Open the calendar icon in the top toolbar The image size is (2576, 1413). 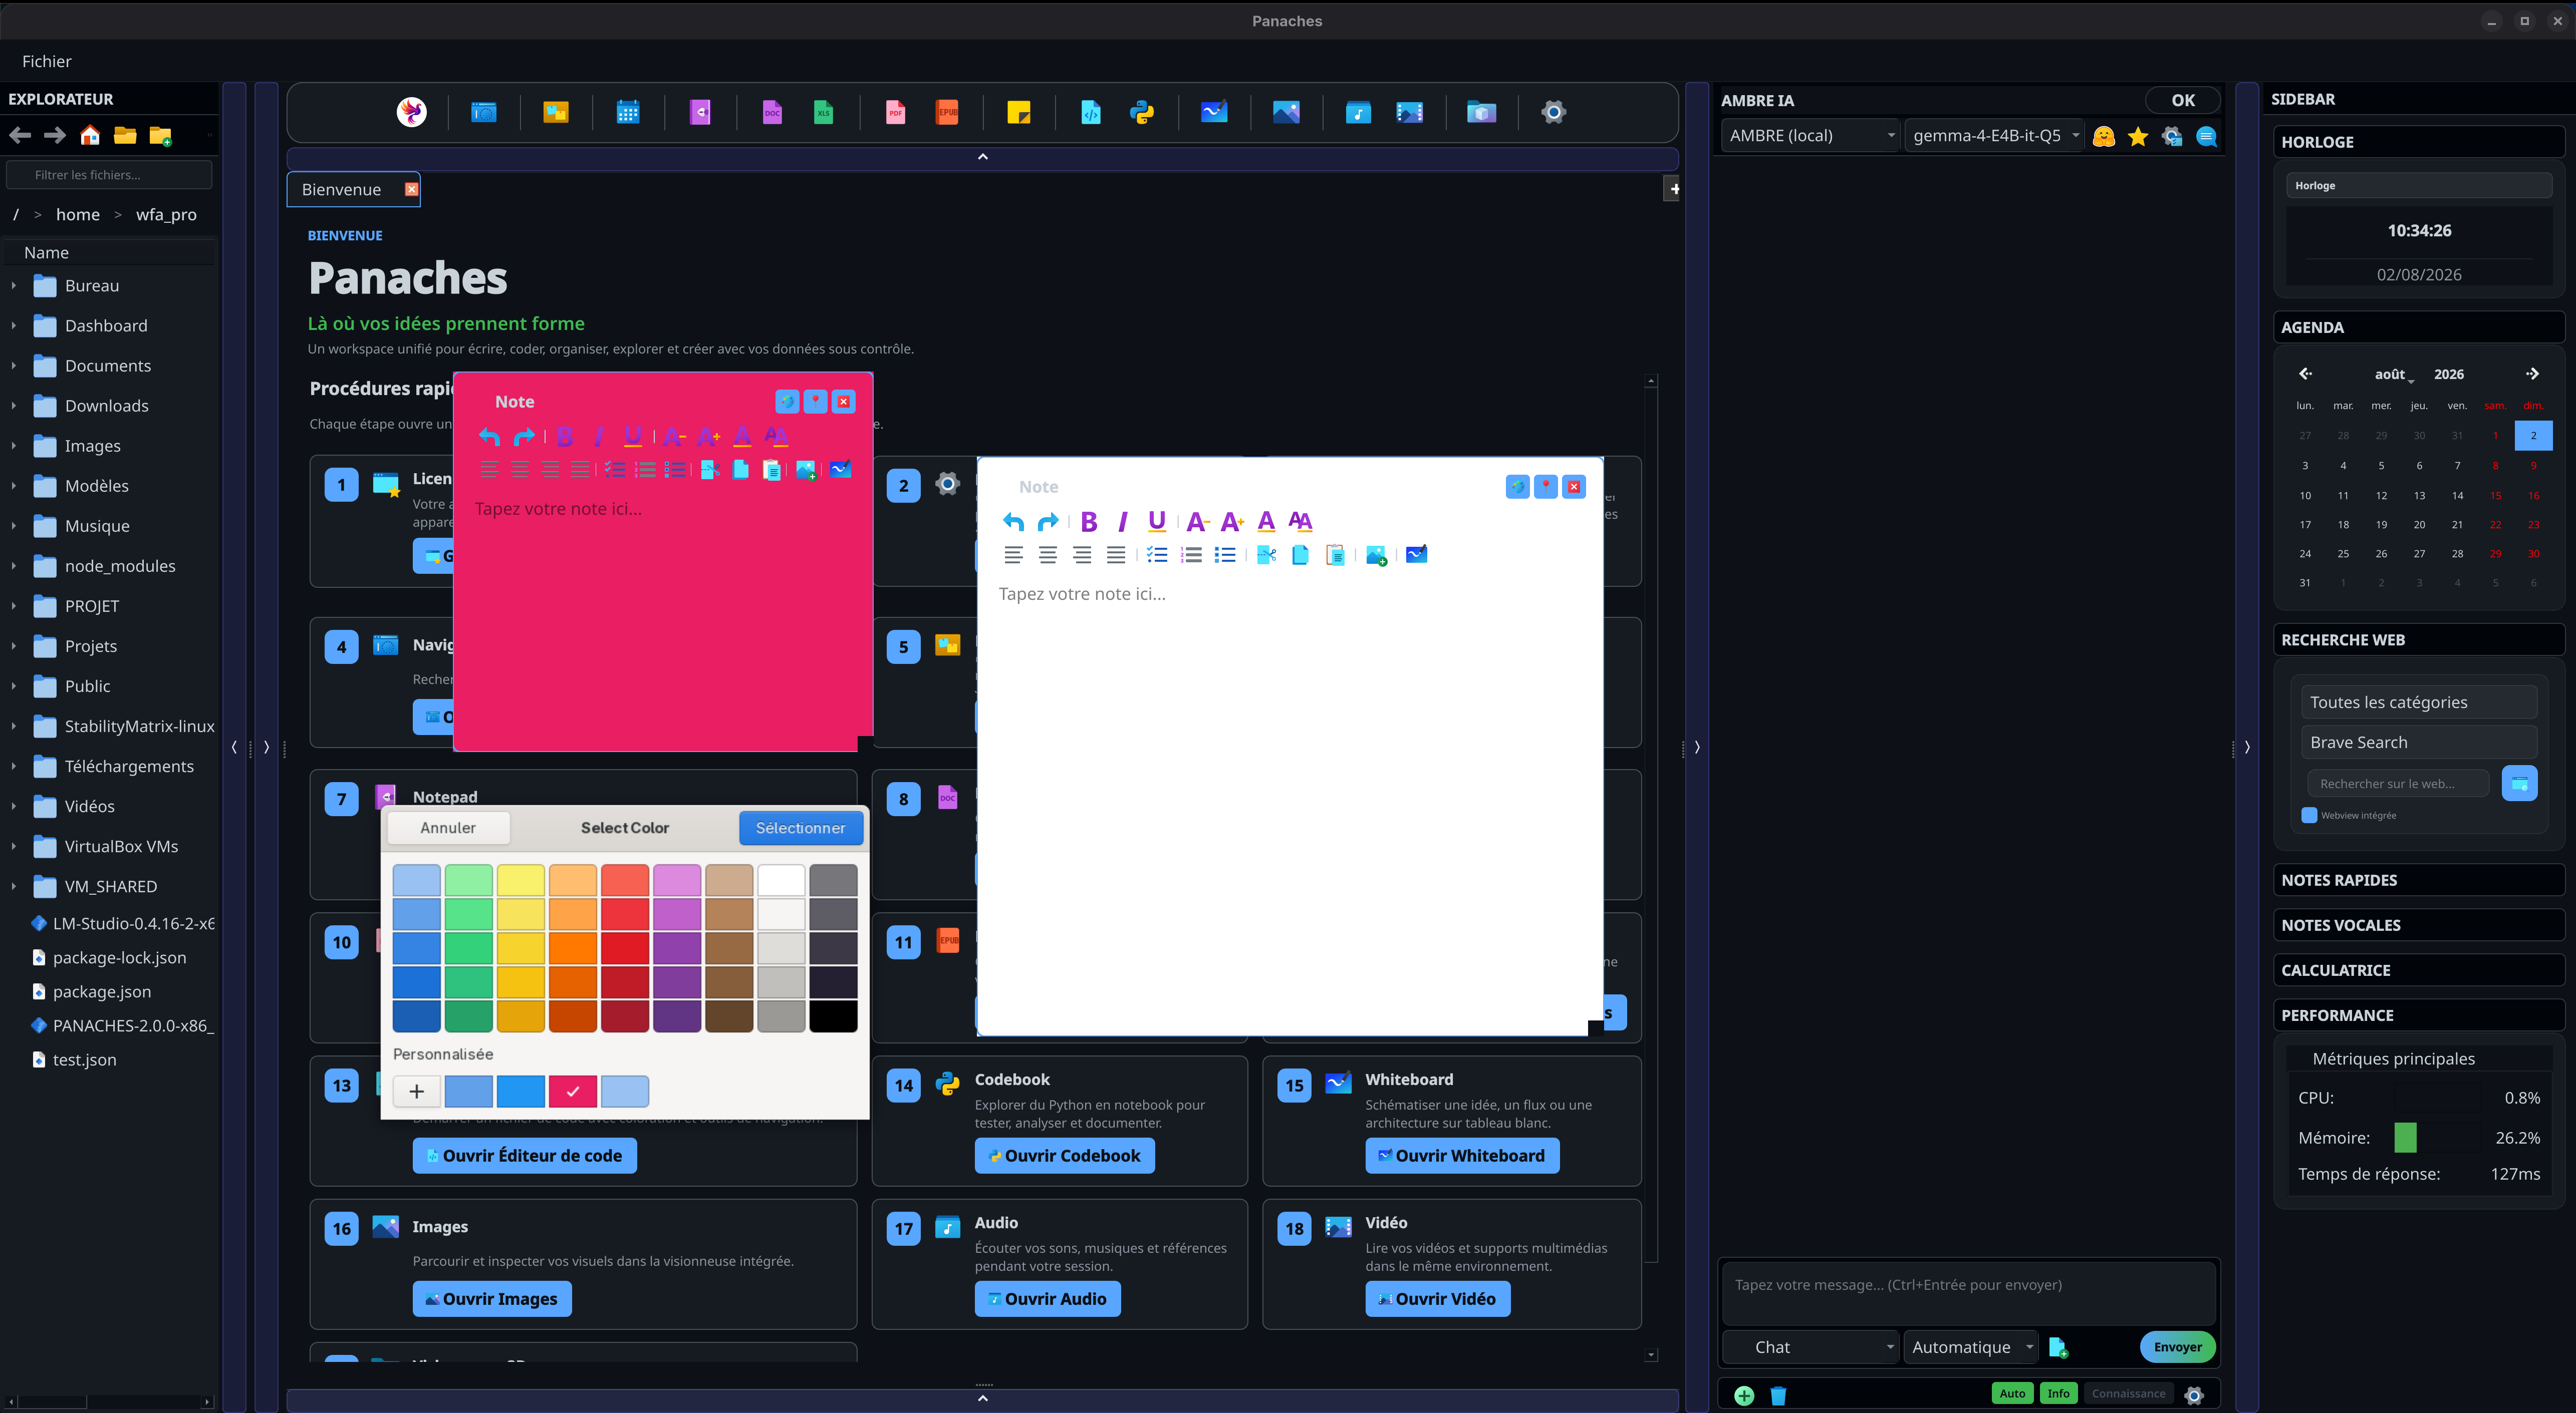click(628, 112)
